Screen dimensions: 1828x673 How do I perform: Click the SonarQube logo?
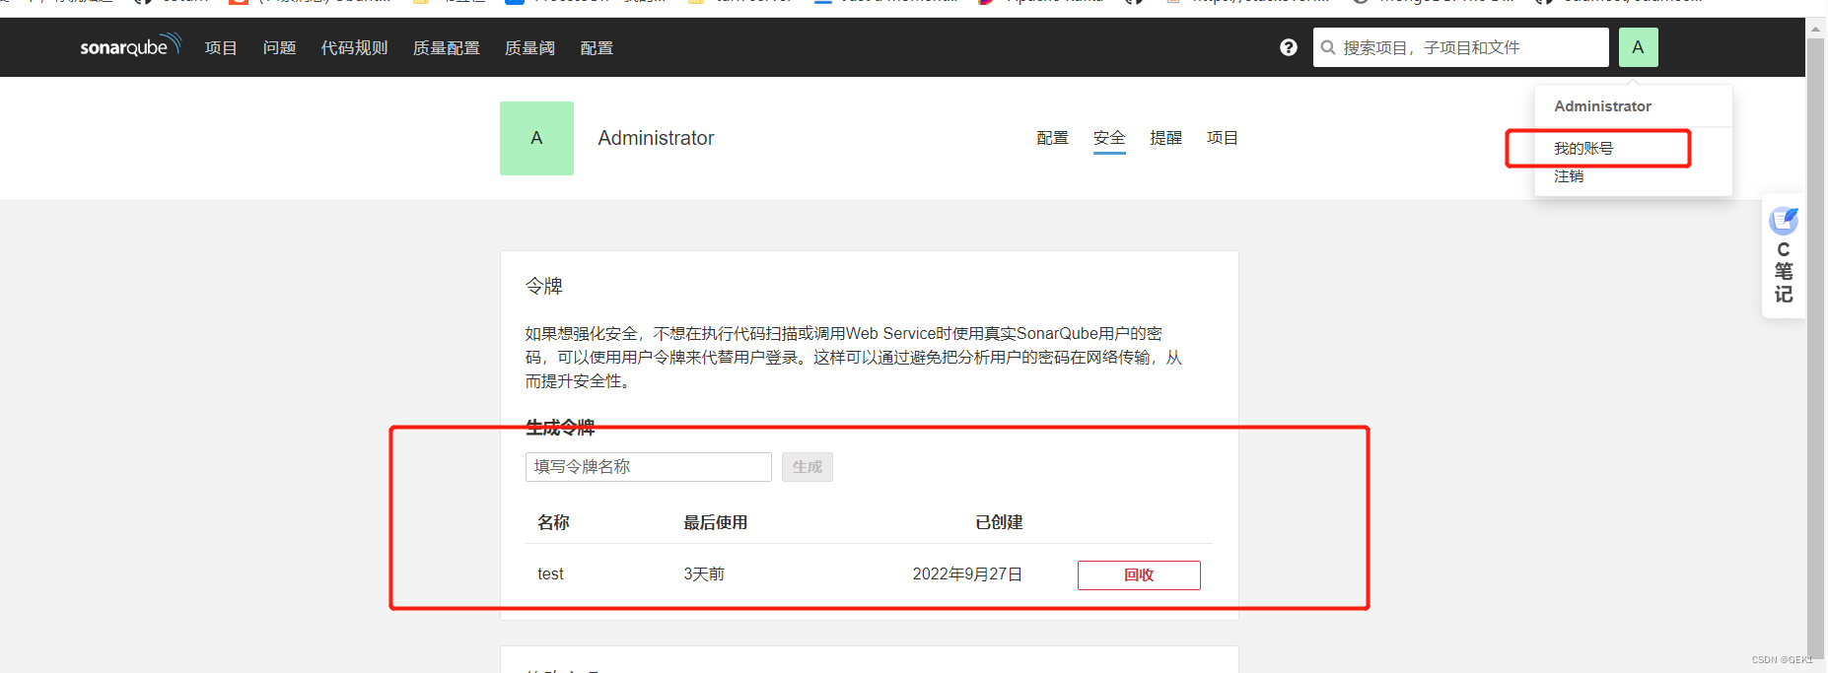pyautogui.click(x=130, y=45)
